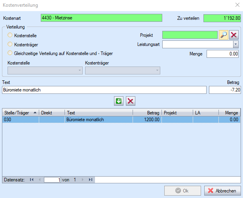Enable Gleichzeitige Verteilung radio option

[10, 53]
